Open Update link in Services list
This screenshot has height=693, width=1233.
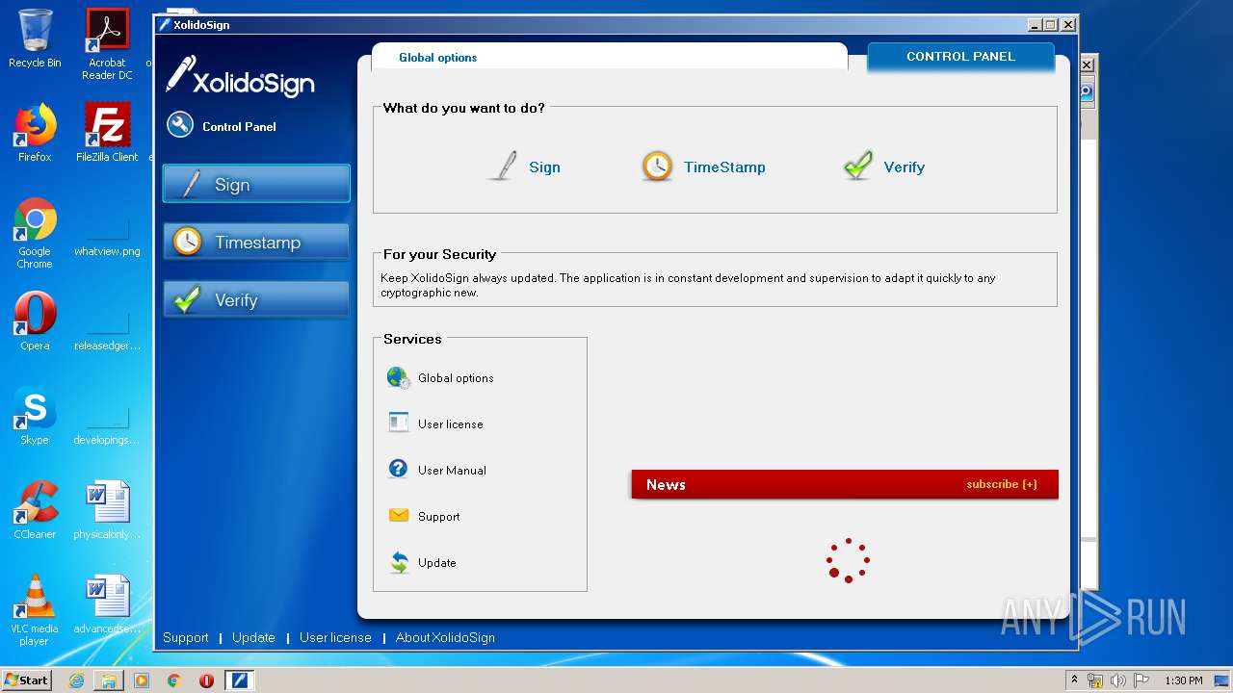point(436,563)
